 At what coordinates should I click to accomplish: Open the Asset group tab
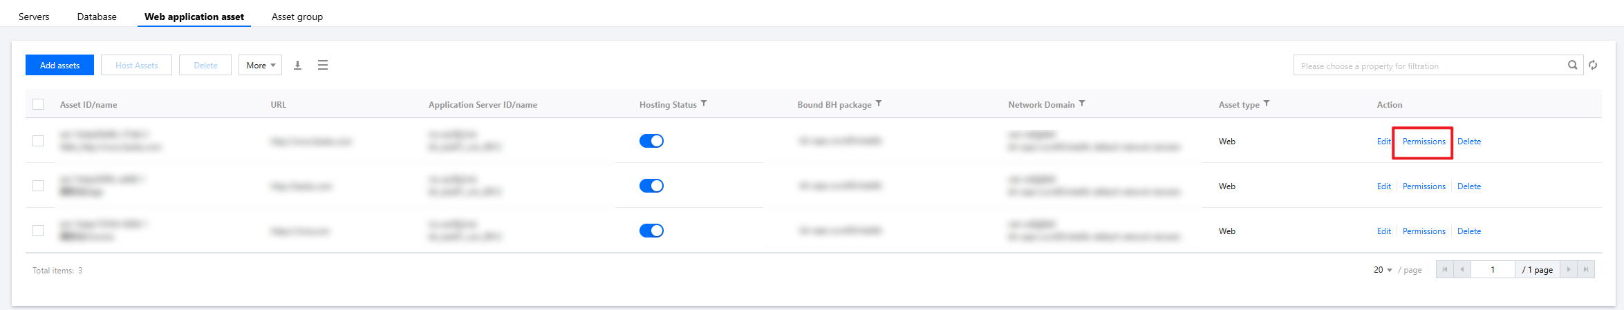click(x=297, y=17)
